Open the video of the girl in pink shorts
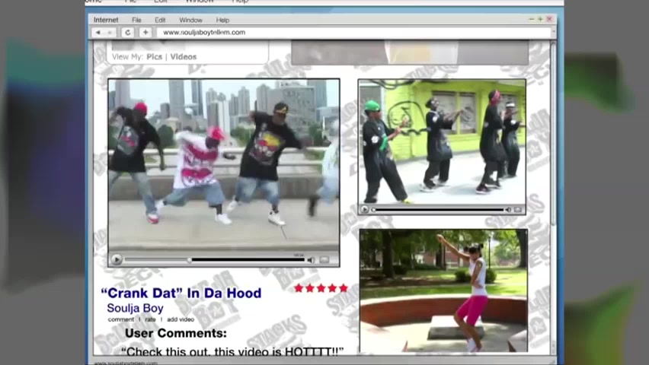The height and width of the screenshot is (365, 649). (443, 290)
